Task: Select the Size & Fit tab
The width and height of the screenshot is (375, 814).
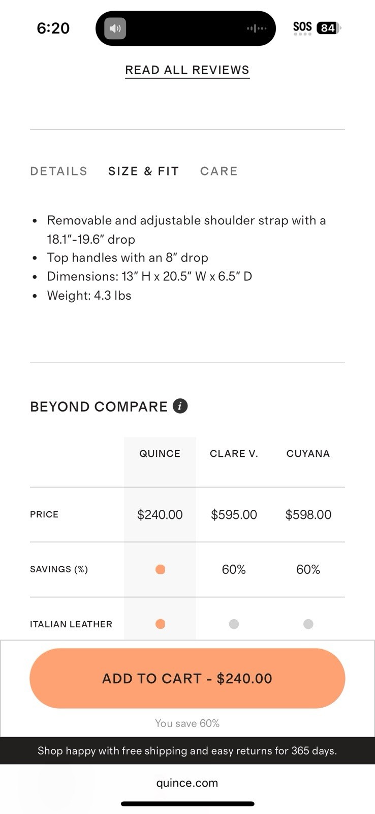Action: 144,171
